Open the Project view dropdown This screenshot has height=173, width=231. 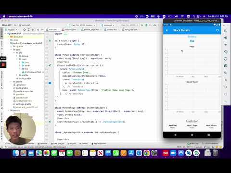[x=11, y=30]
